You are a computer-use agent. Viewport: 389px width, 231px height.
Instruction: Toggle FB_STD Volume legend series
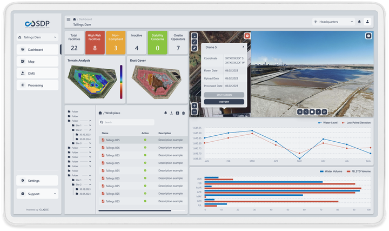click(x=357, y=171)
